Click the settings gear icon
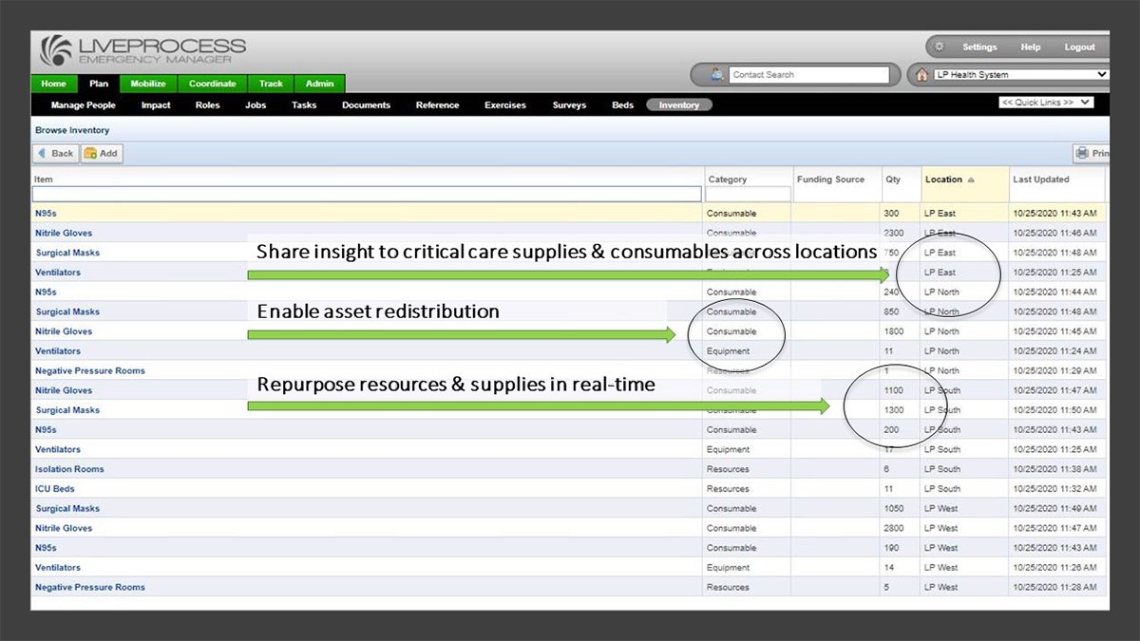Viewport: 1140px width, 641px height. (940, 47)
